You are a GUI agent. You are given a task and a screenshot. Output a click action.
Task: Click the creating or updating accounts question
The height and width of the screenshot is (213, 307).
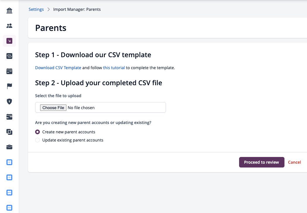[93, 123]
